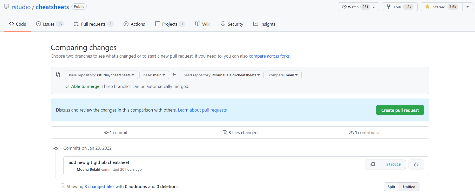Open the rstudio owner link

[x=21, y=7]
